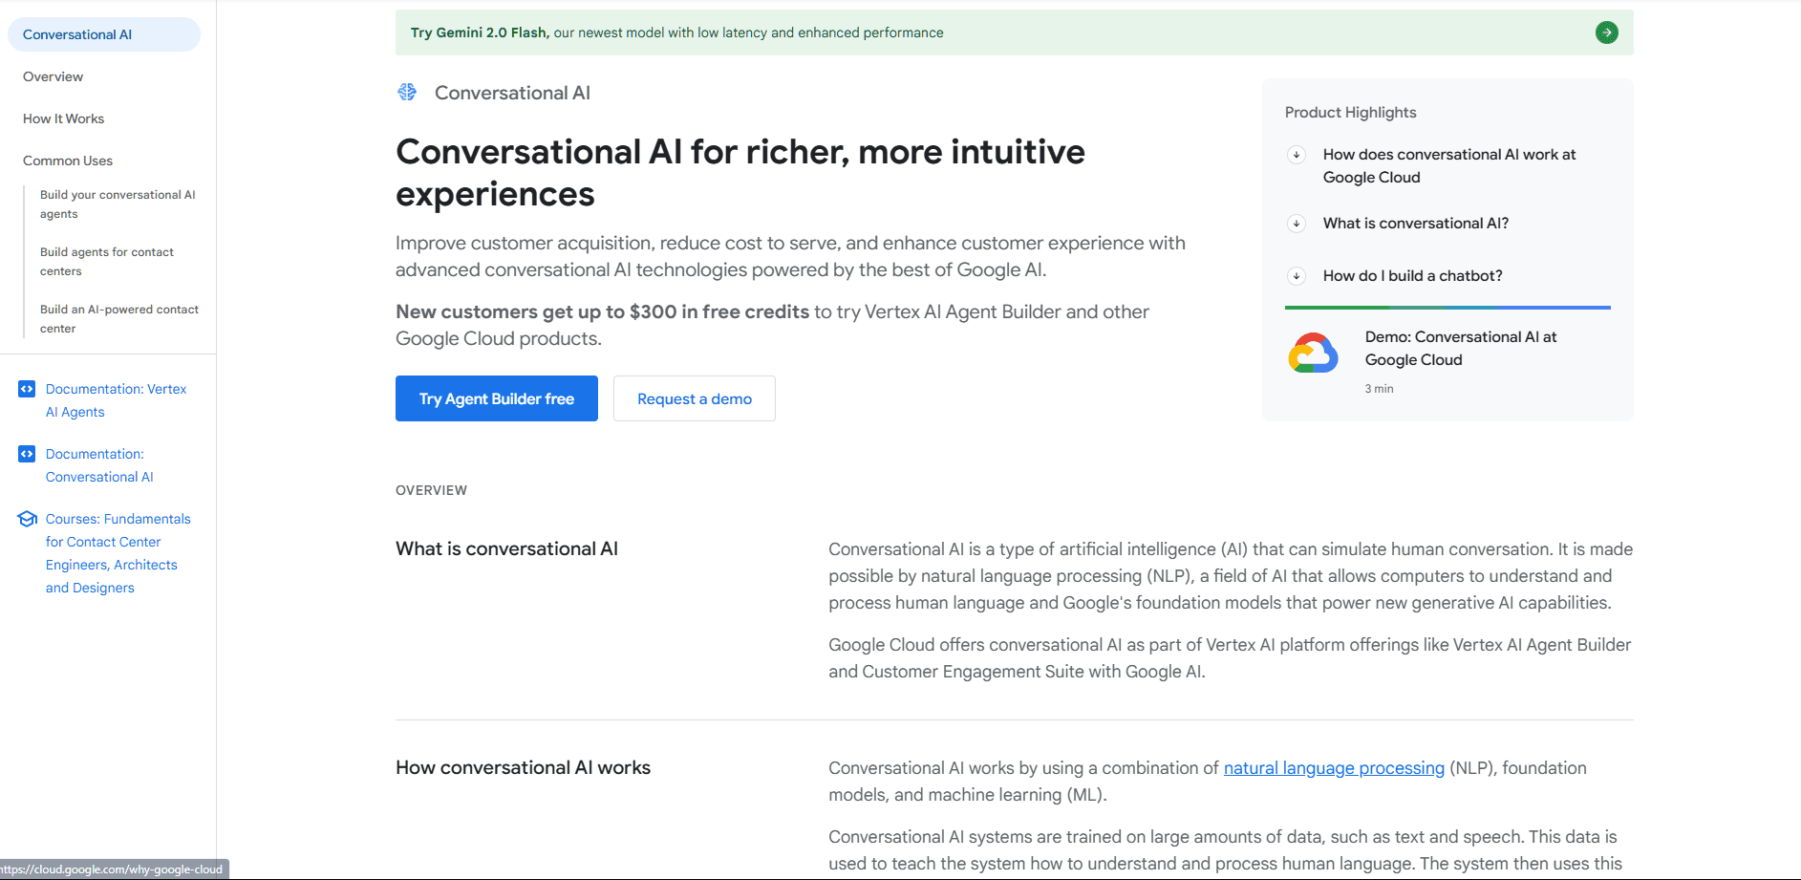Expand 'How does conversational AI work' arrow
The width and height of the screenshot is (1801, 880).
[x=1297, y=155]
